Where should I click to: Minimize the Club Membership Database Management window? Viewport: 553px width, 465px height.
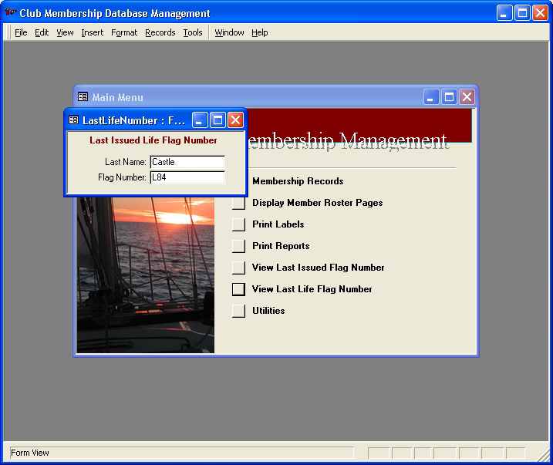tap(504, 13)
